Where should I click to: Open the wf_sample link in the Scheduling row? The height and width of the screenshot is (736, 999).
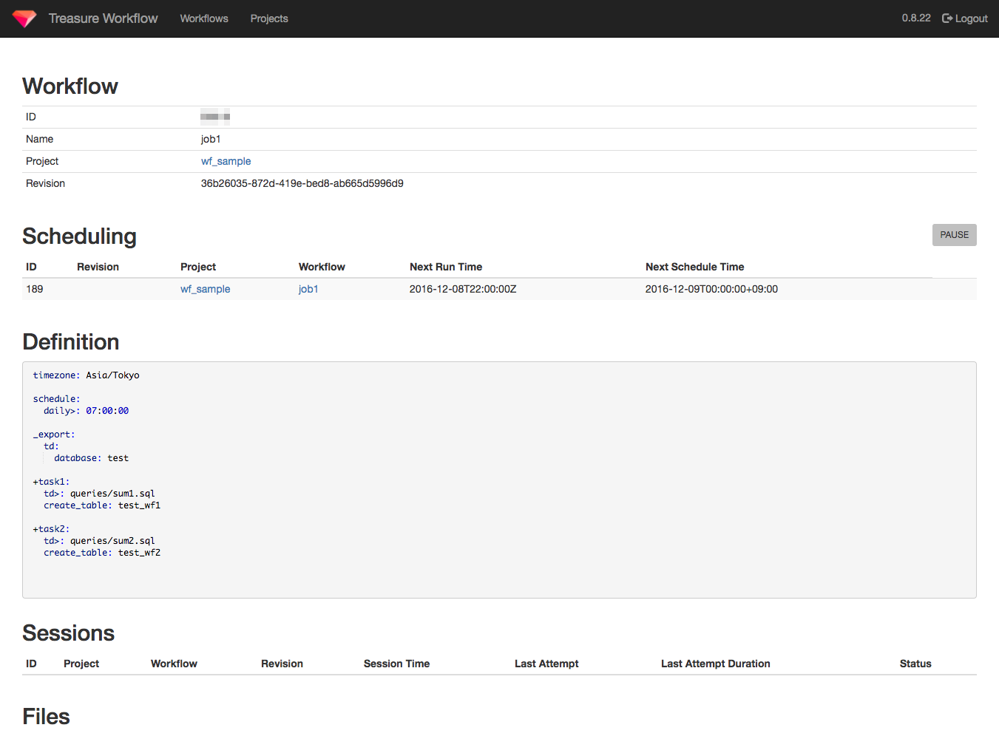coord(205,289)
